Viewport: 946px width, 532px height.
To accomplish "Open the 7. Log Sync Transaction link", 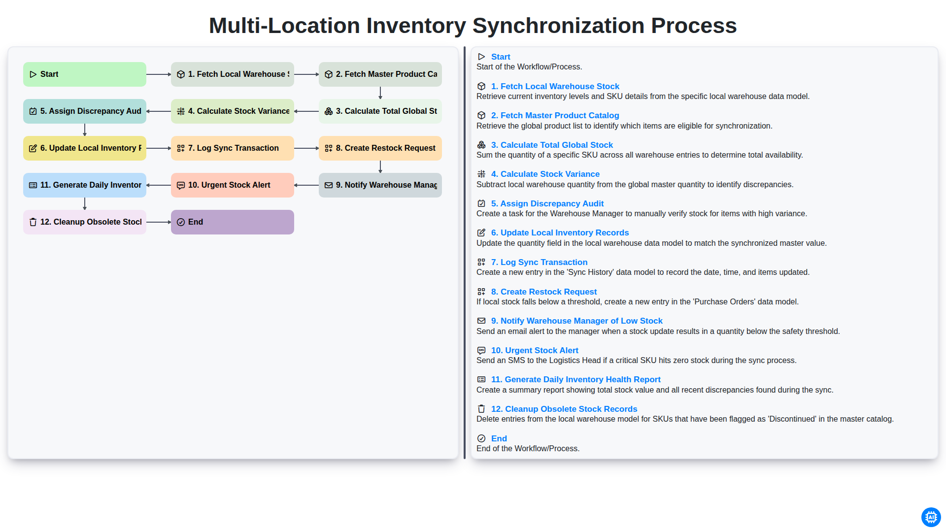I will click(x=540, y=262).
